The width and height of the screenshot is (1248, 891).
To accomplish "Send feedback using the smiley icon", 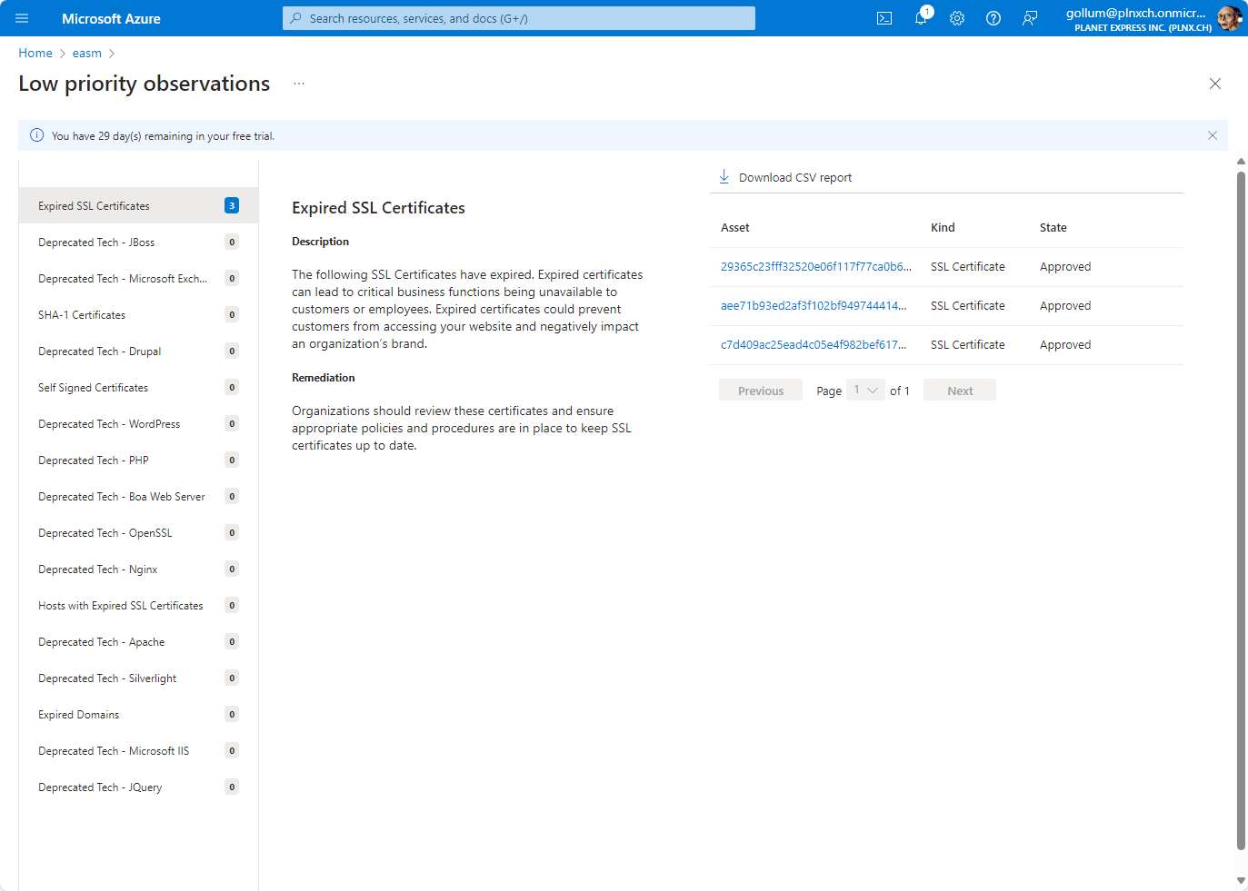I will pyautogui.click(x=1029, y=17).
